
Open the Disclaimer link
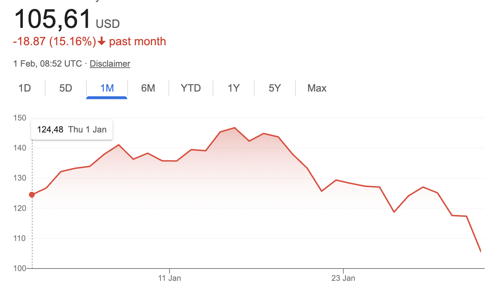pyautogui.click(x=110, y=64)
